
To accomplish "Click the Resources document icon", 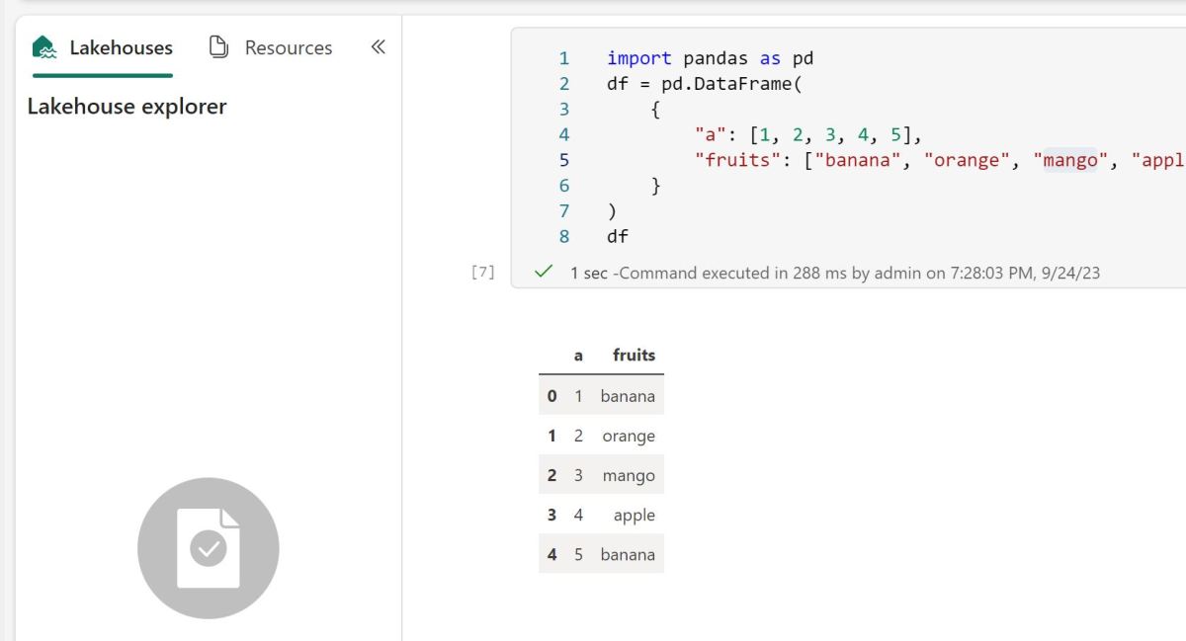I will [218, 47].
